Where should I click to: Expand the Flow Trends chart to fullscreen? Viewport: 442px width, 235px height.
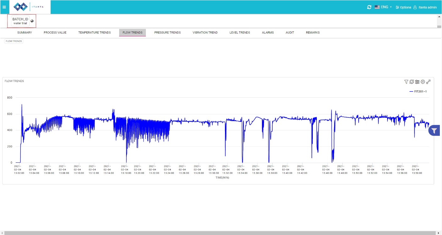[428, 82]
